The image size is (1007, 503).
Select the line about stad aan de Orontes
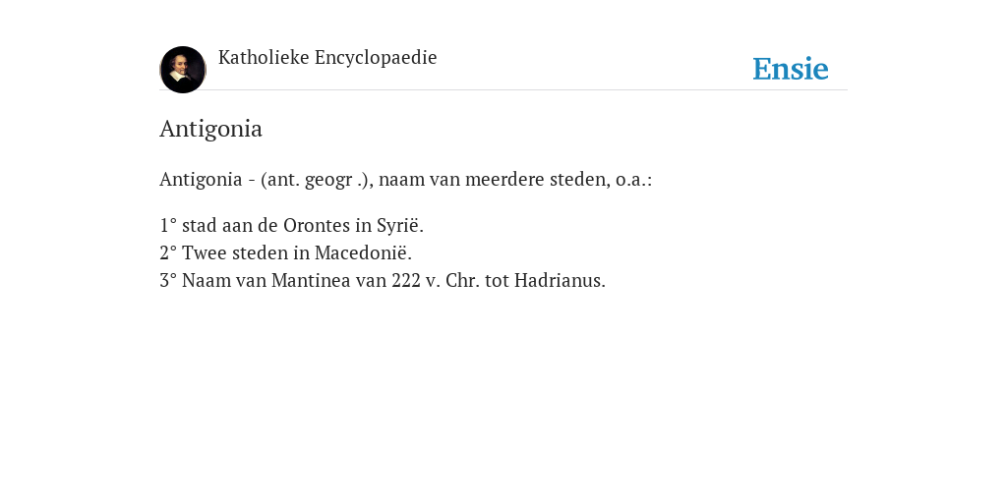(x=291, y=226)
